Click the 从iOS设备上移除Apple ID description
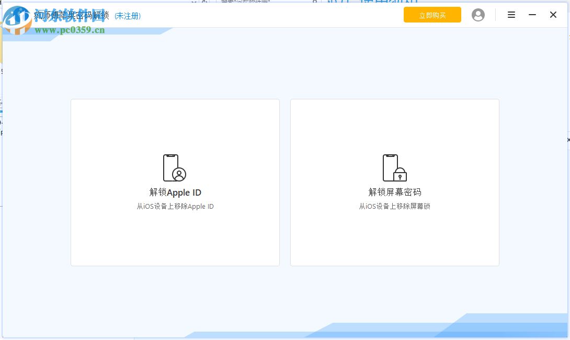The width and height of the screenshot is (570, 340). pyautogui.click(x=175, y=206)
